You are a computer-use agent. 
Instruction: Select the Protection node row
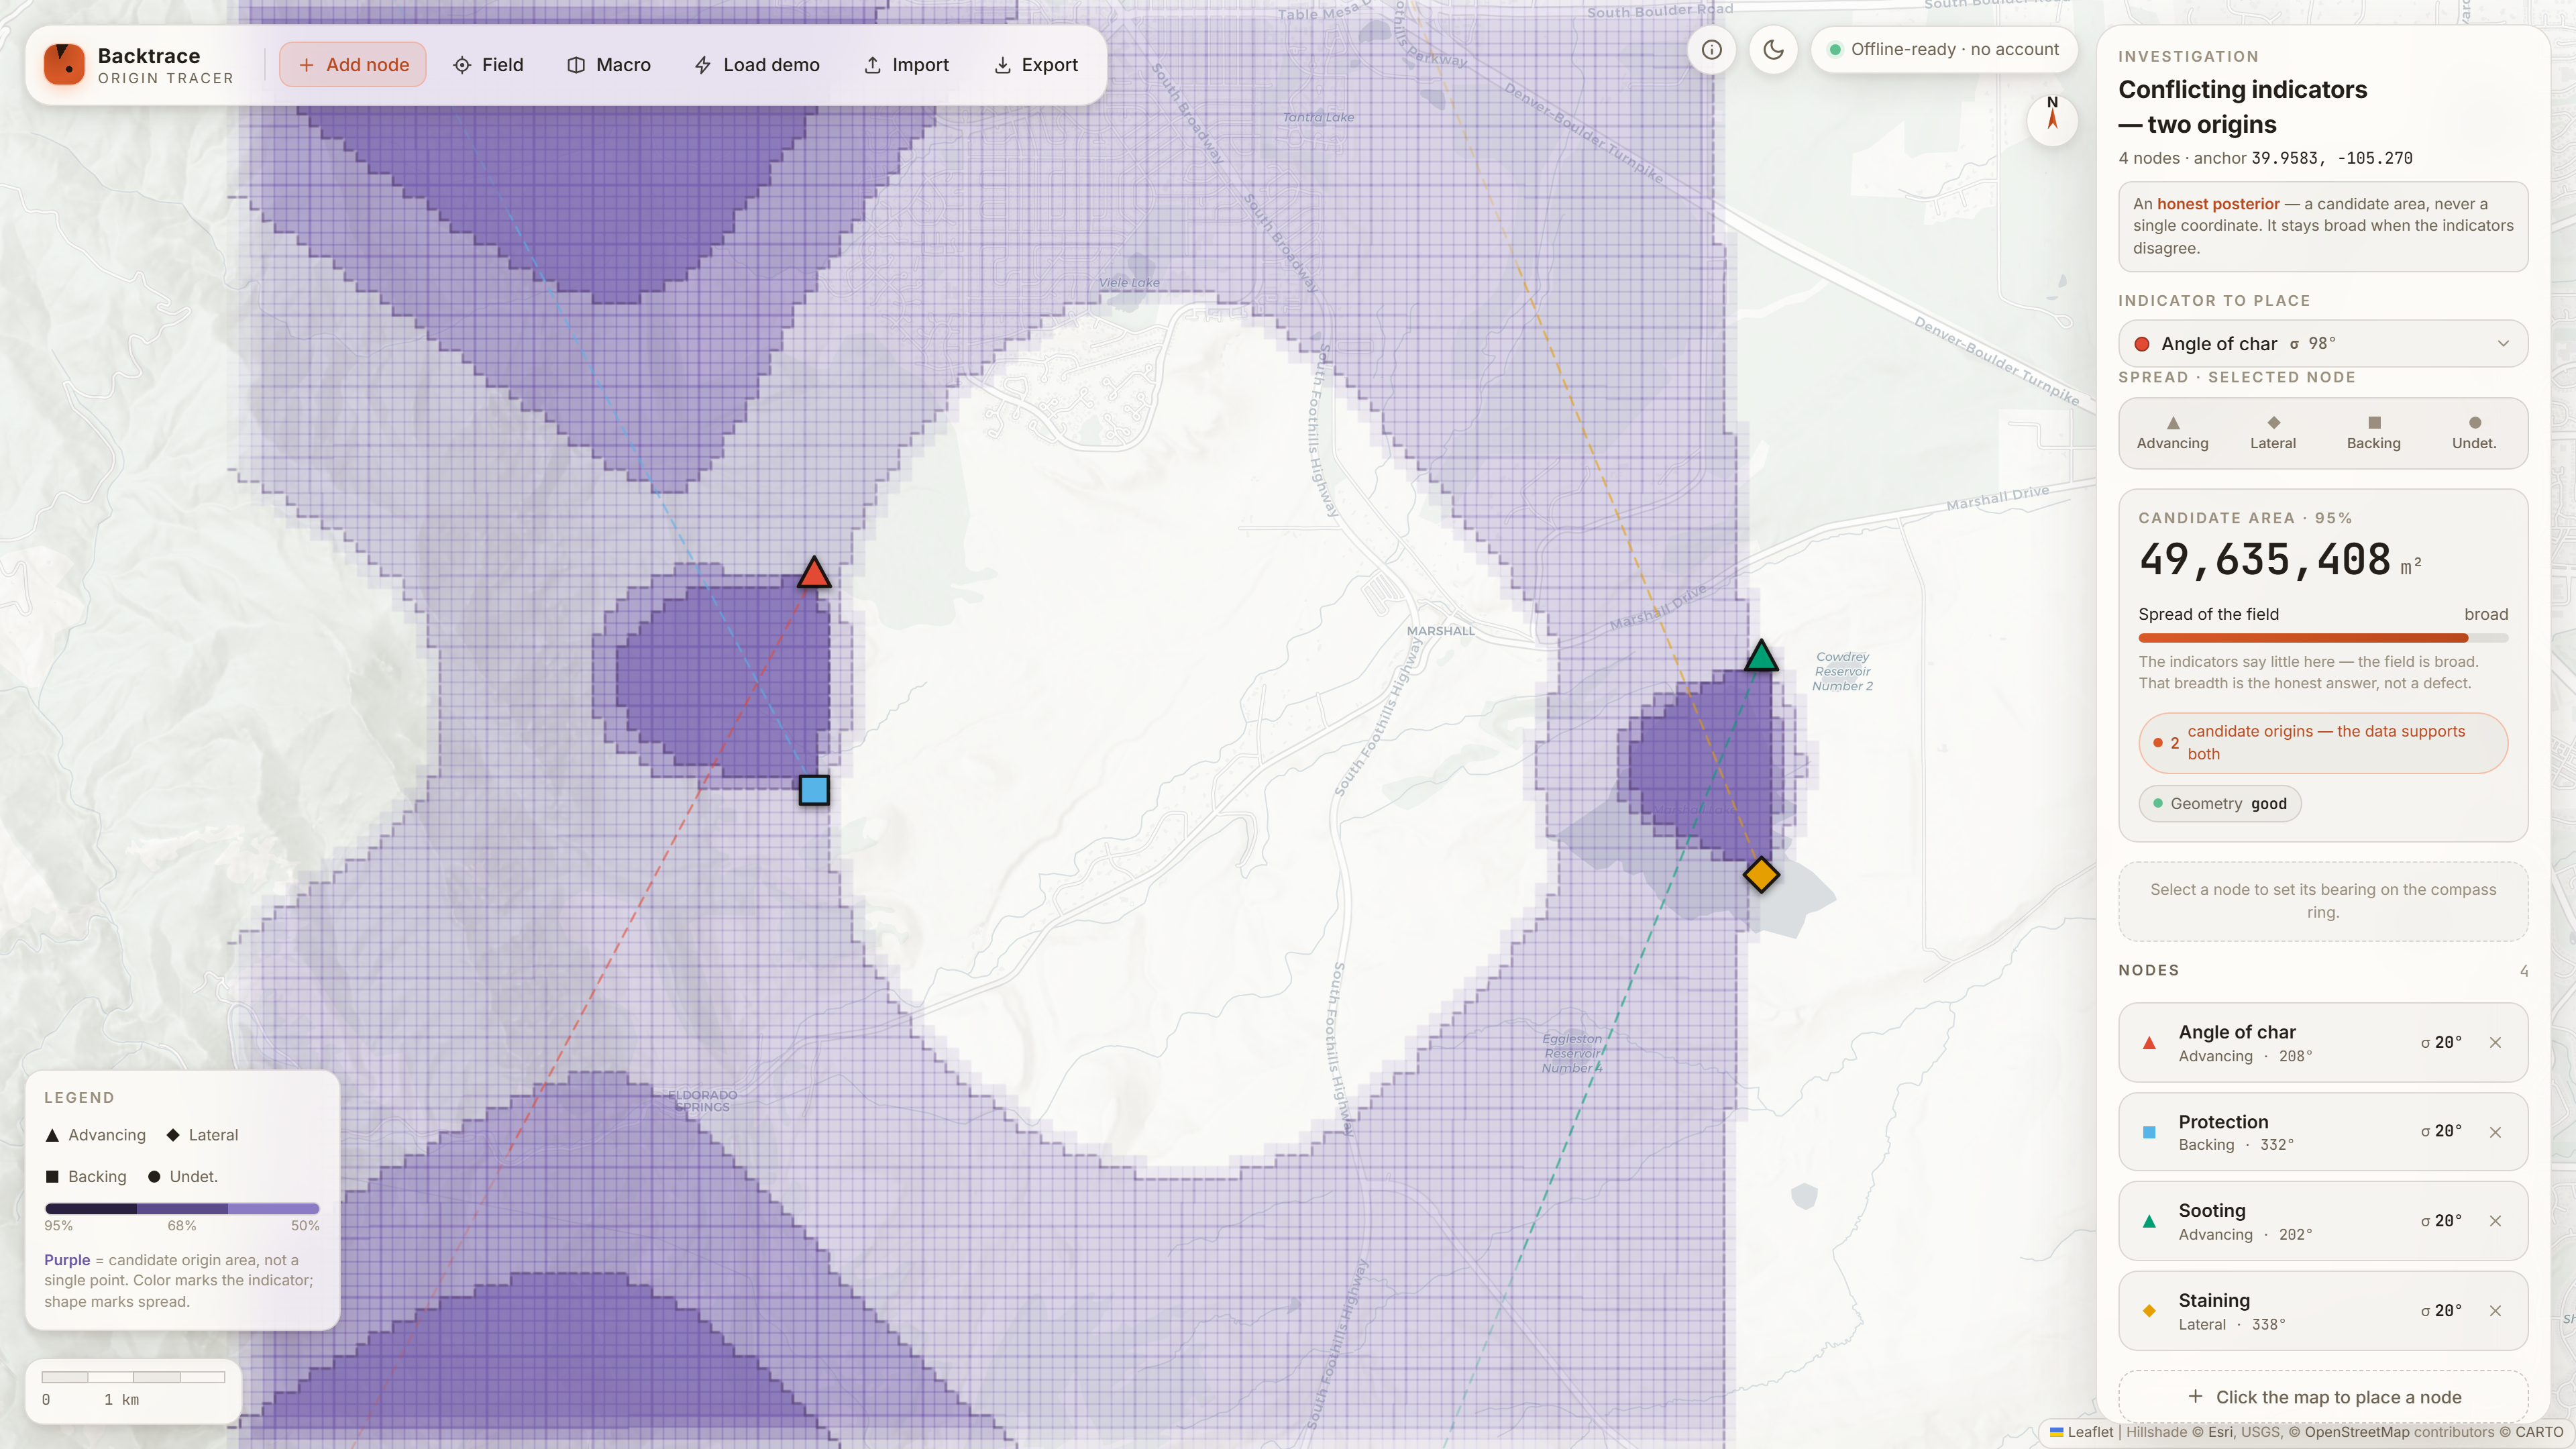tap(2323, 1132)
